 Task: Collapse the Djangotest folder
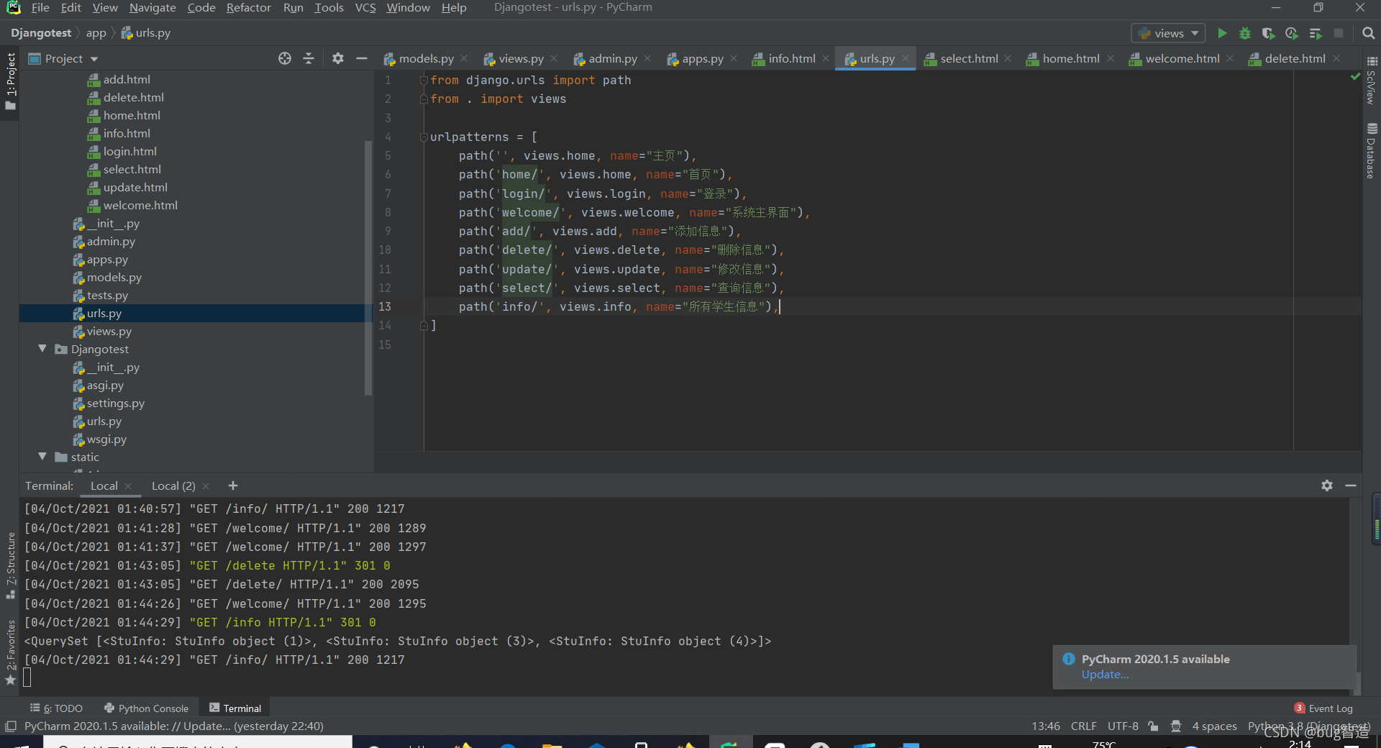point(42,349)
